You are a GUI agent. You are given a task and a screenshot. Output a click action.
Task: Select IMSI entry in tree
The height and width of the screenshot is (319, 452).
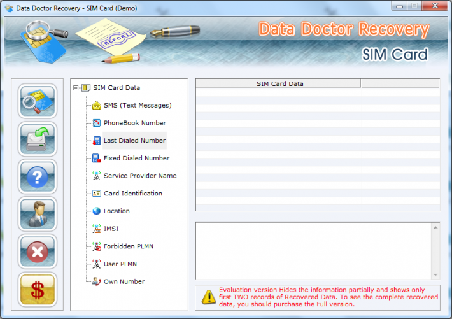[111, 229]
